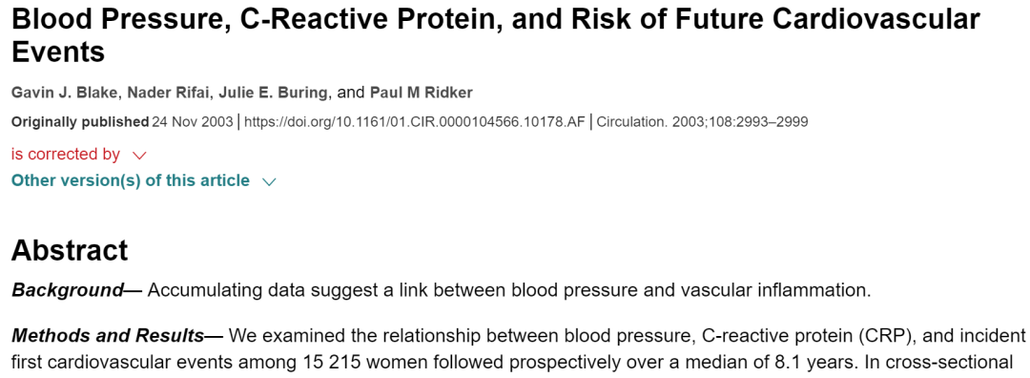This screenshot has height=378, width=1030.
Task: Click the article title heading
Action: point(495,35)
